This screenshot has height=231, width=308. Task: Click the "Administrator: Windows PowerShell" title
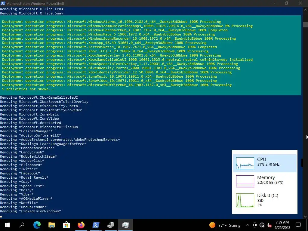(35, 3)
